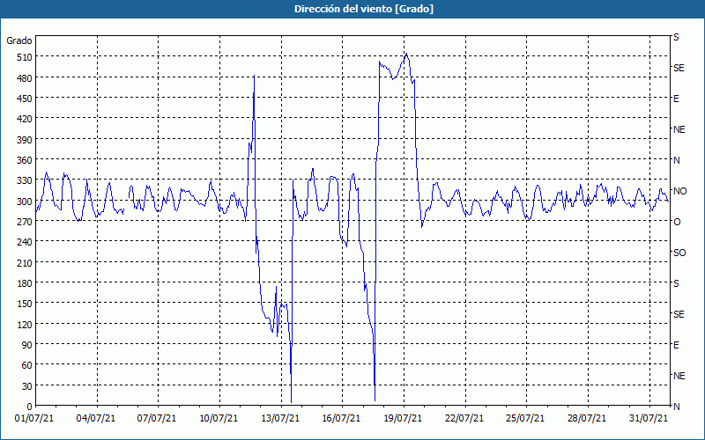
Task: Pick the 22/07/21 date on the time axis
Action: tap(464, 419)
